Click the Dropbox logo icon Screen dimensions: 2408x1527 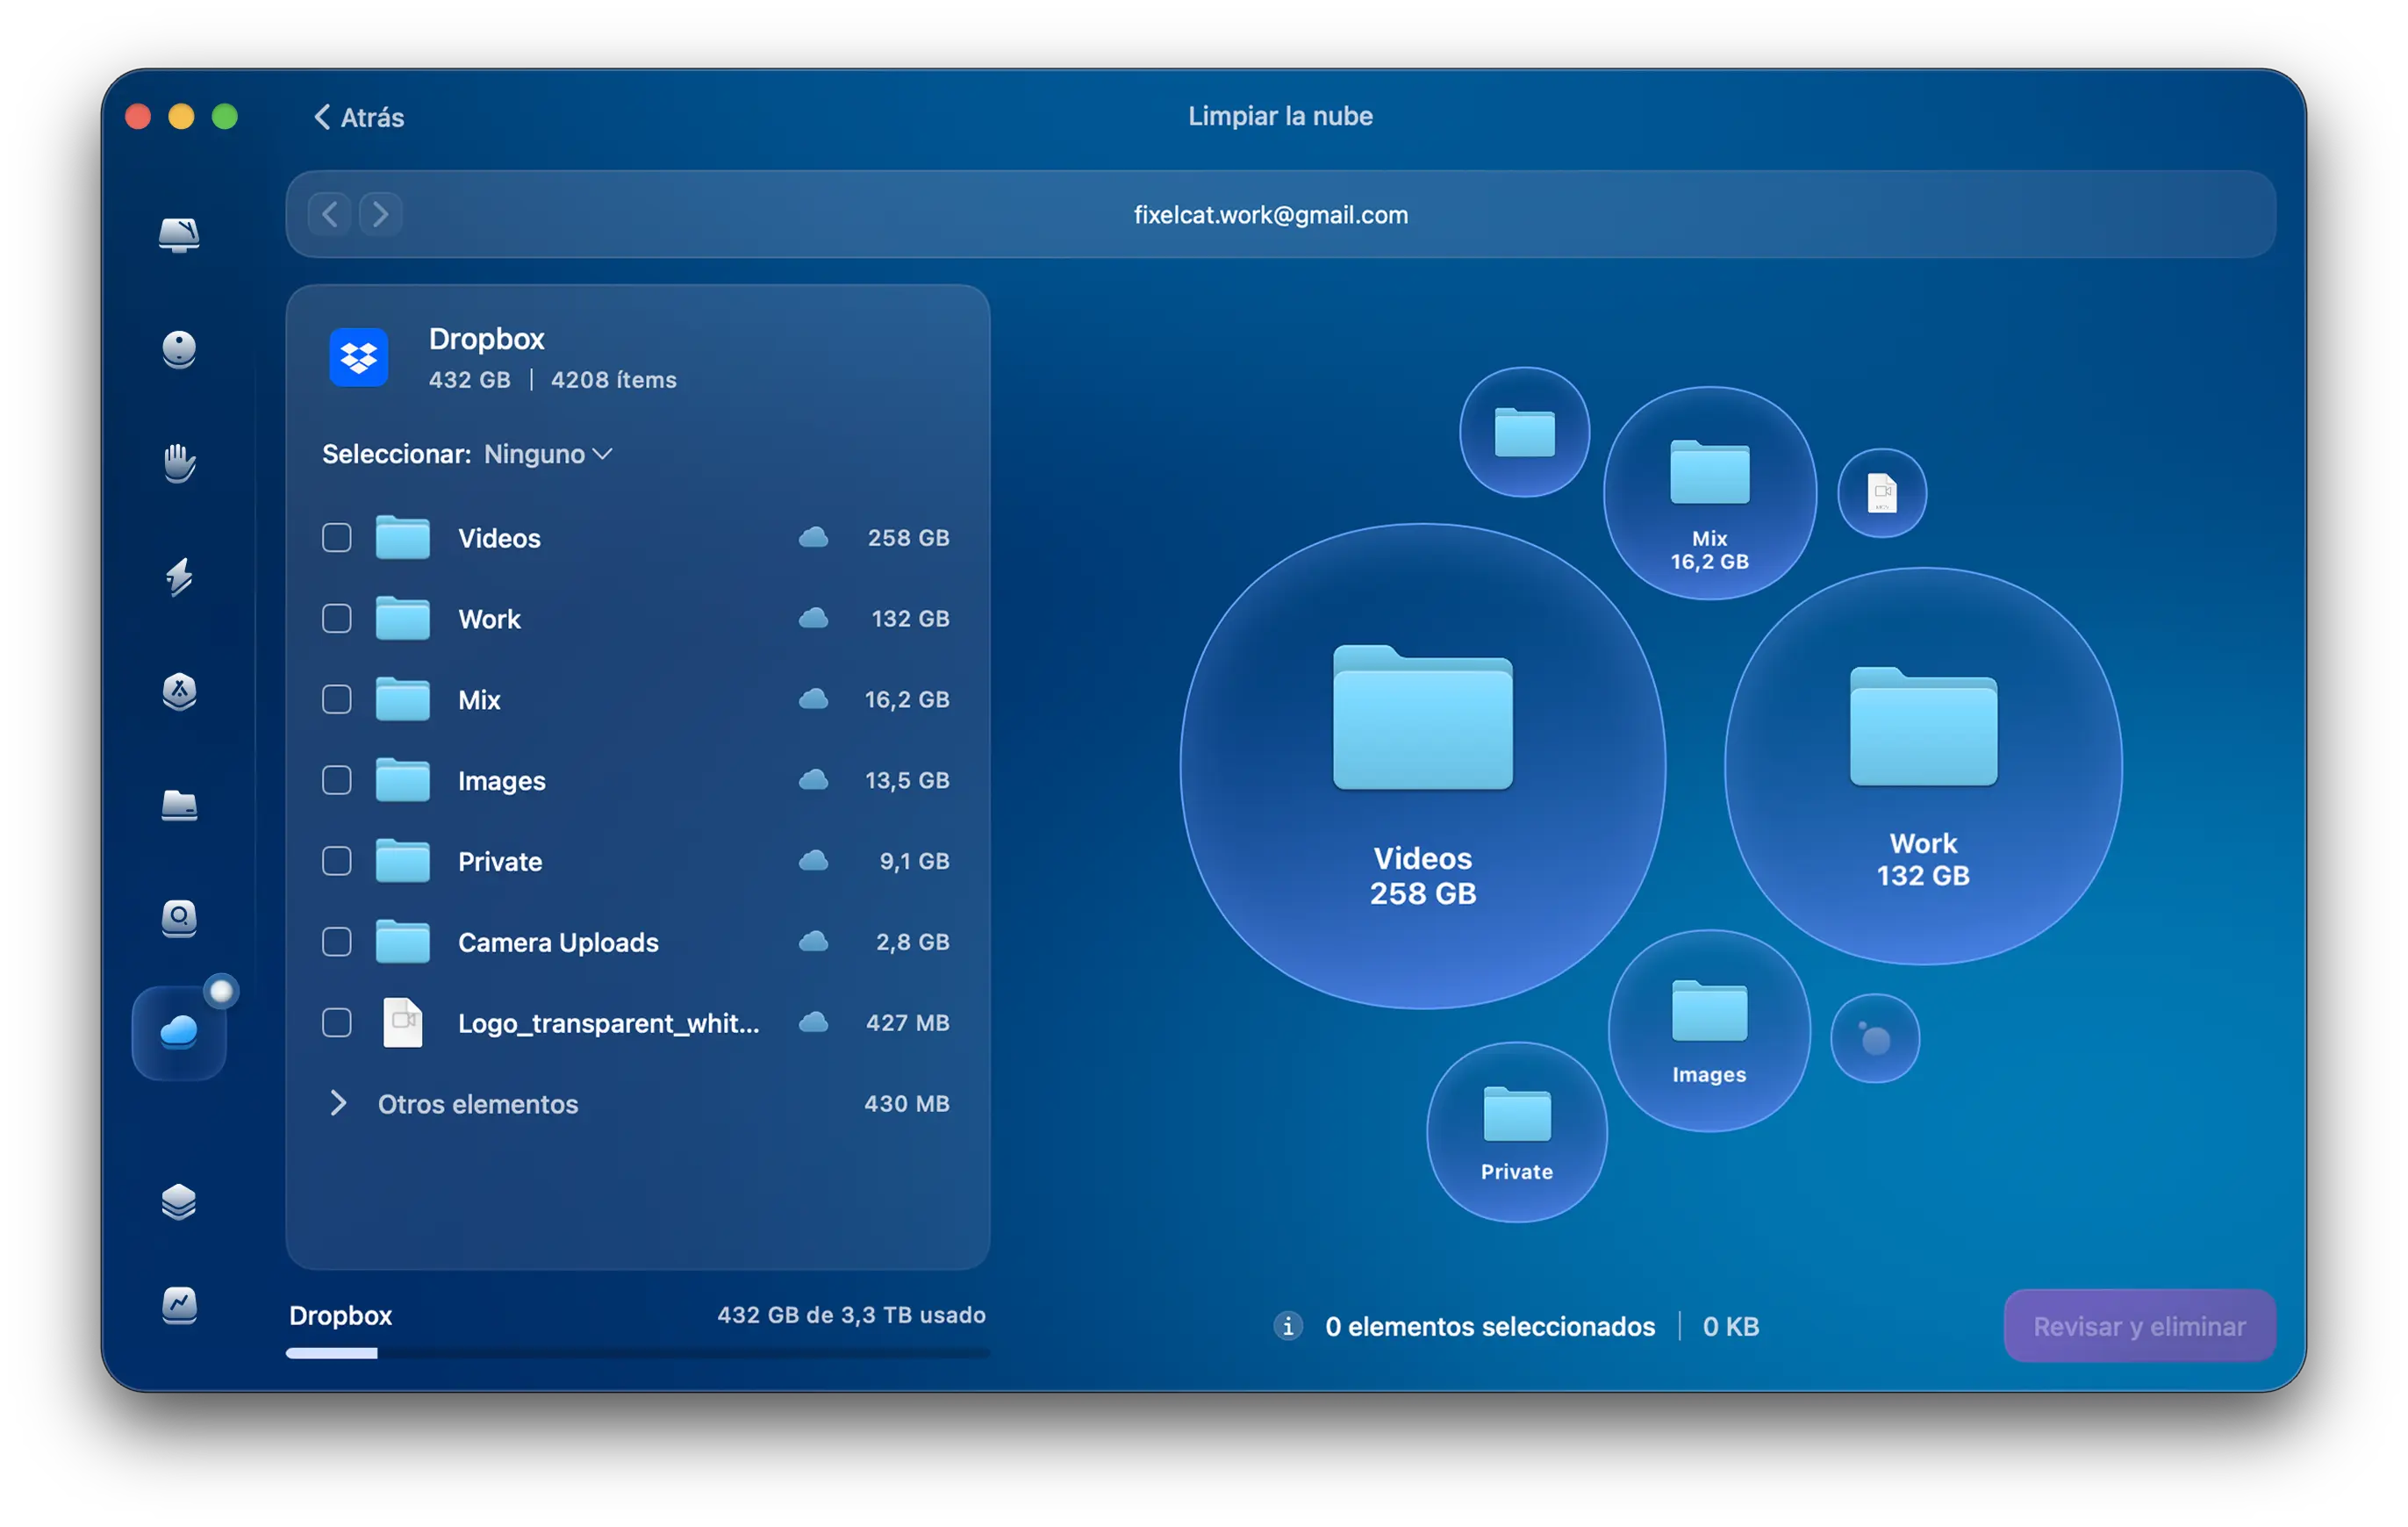pyautogui.click(x=359, y=357)
